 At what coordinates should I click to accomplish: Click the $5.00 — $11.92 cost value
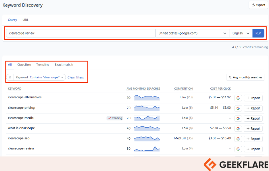coord(219,97)
